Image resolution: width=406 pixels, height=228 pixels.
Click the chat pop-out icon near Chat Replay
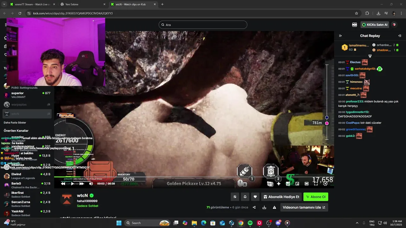[400, 36]
